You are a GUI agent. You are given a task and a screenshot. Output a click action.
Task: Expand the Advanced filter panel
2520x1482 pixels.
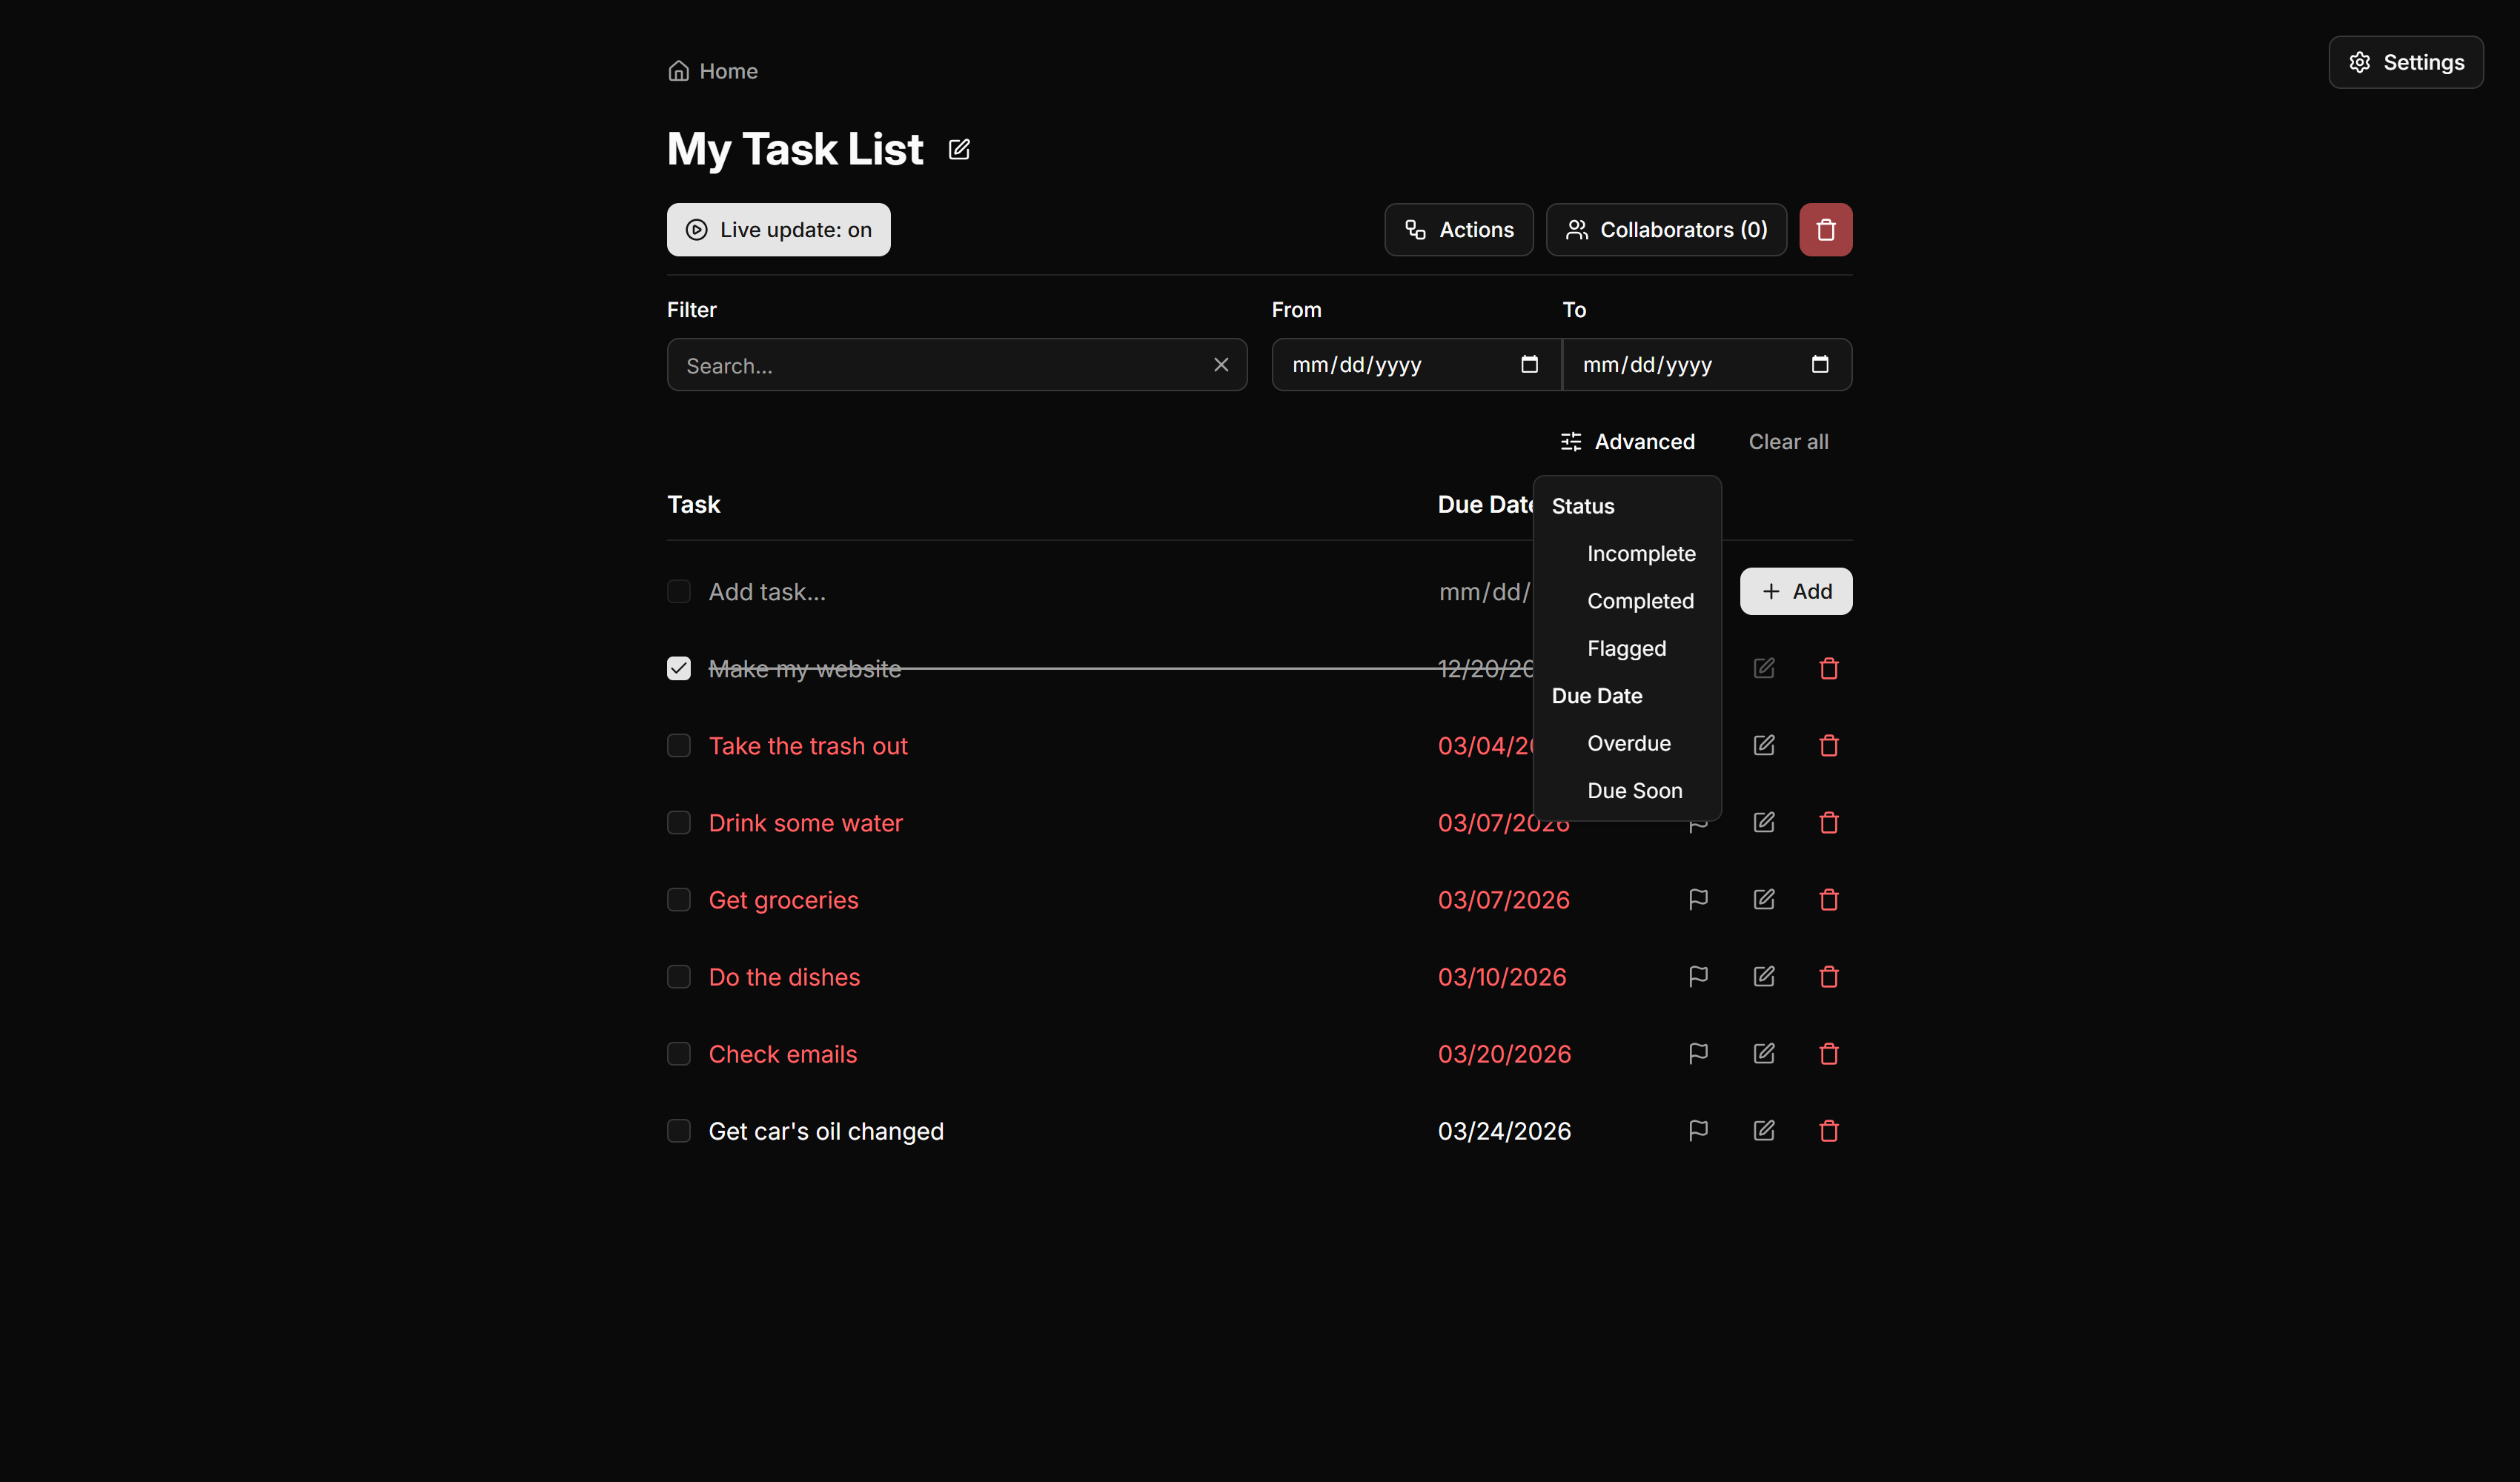click(1627, 441)
